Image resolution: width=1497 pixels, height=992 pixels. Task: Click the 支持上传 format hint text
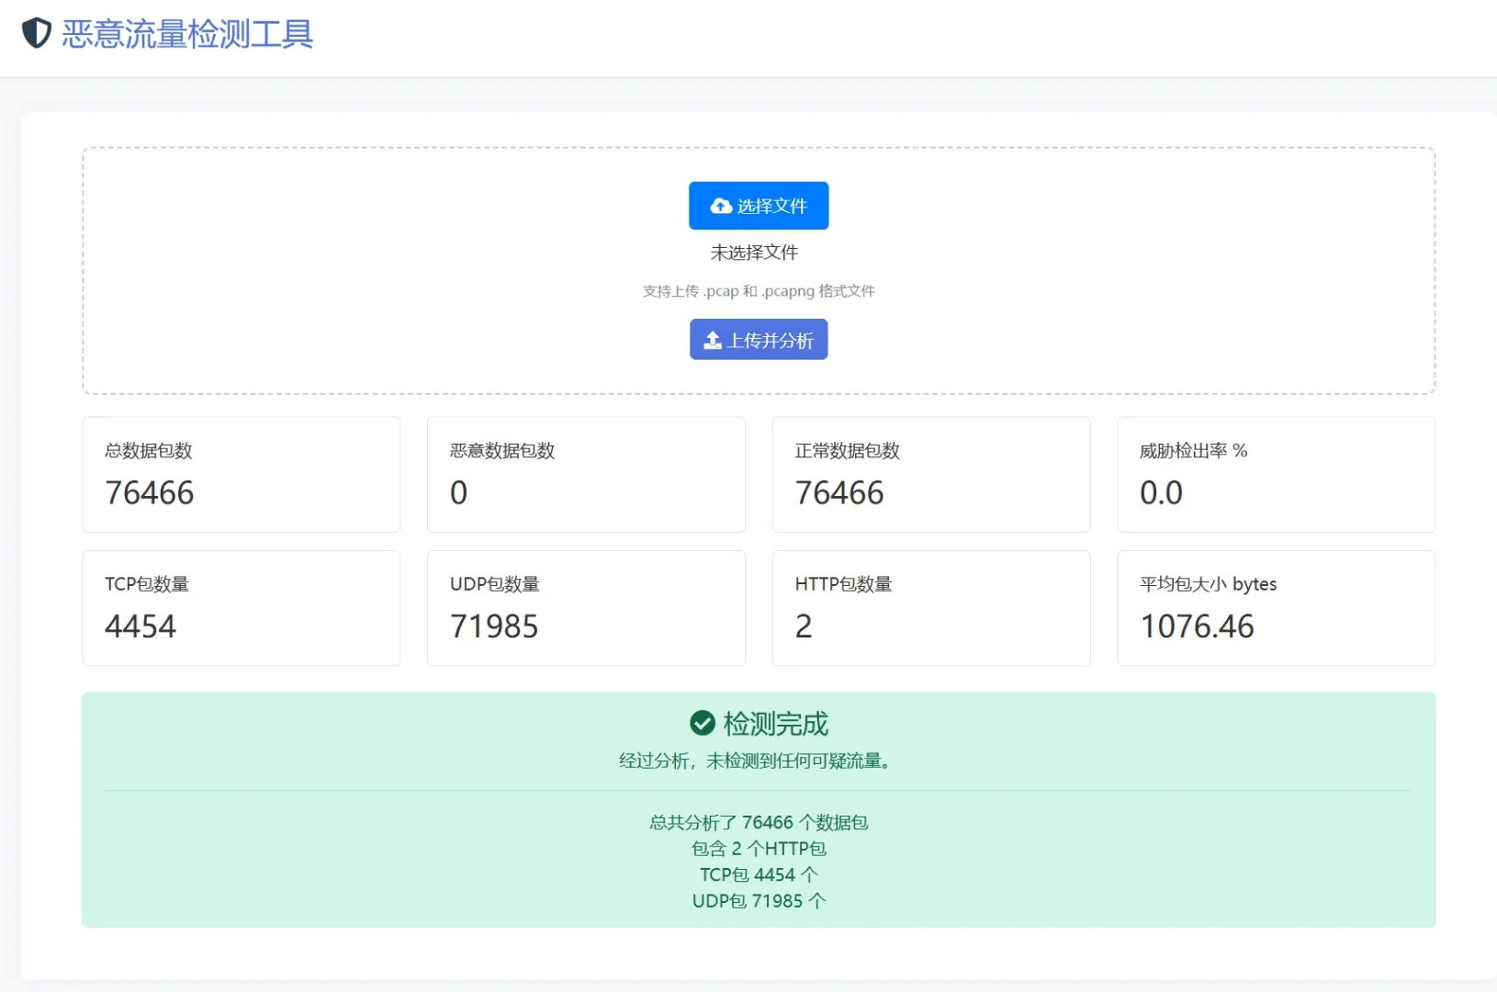[x=759, y=291]
